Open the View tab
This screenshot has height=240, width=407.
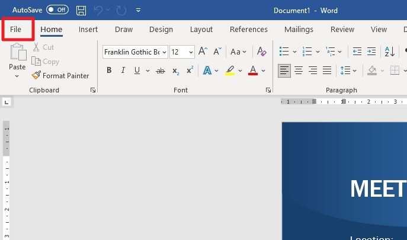(379, 30)
